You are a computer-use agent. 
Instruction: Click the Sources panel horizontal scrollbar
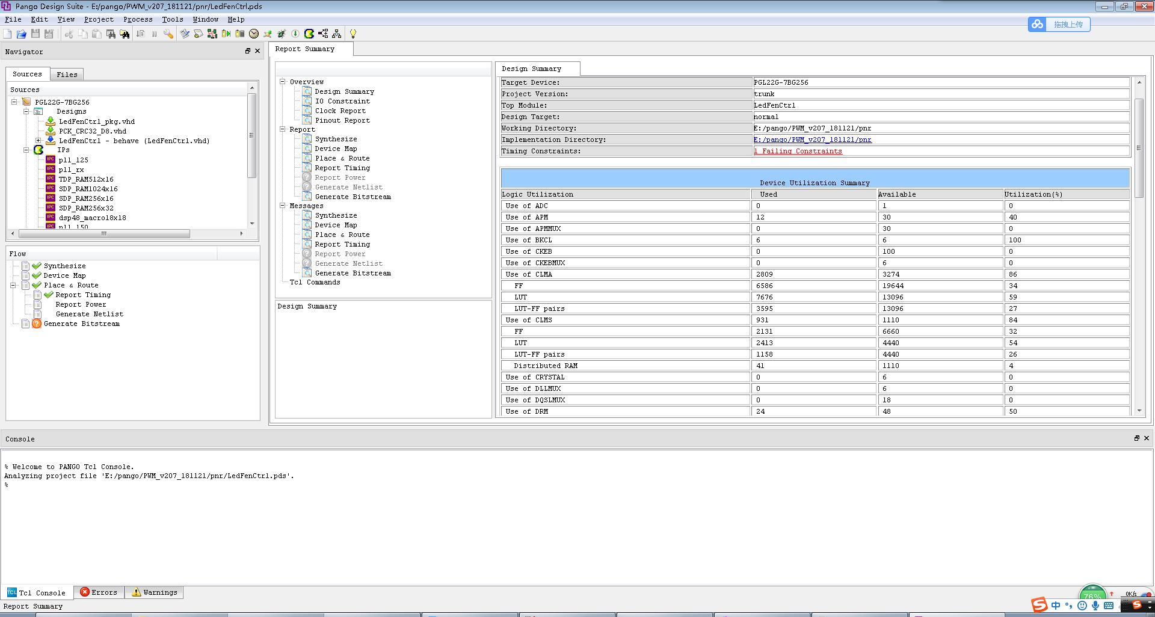click(x=104, y=233)
